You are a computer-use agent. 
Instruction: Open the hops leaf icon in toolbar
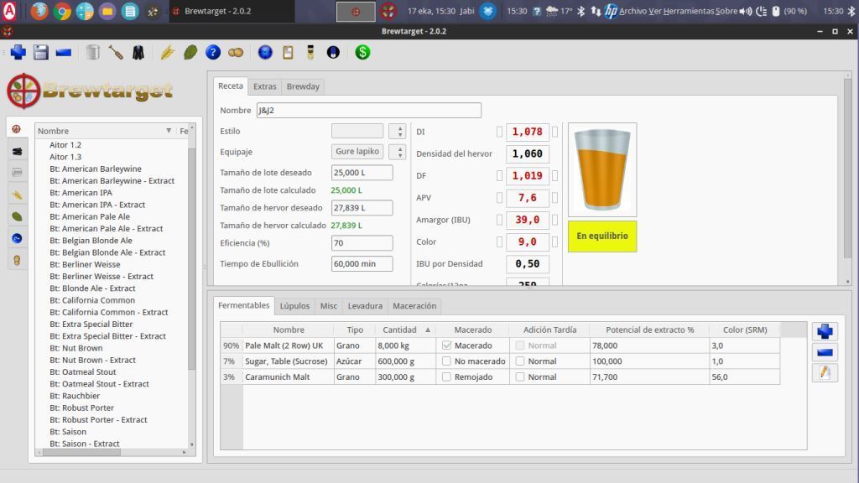click(190, 52)
